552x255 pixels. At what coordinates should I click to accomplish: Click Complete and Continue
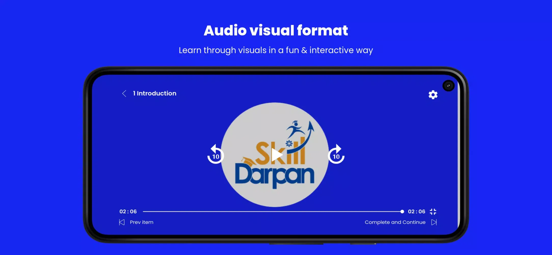[x=395, y=222]
